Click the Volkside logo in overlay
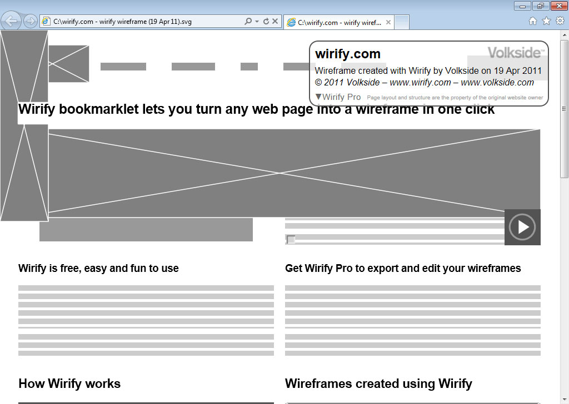This screenshot has width=569, height=404. click(516, 53)
